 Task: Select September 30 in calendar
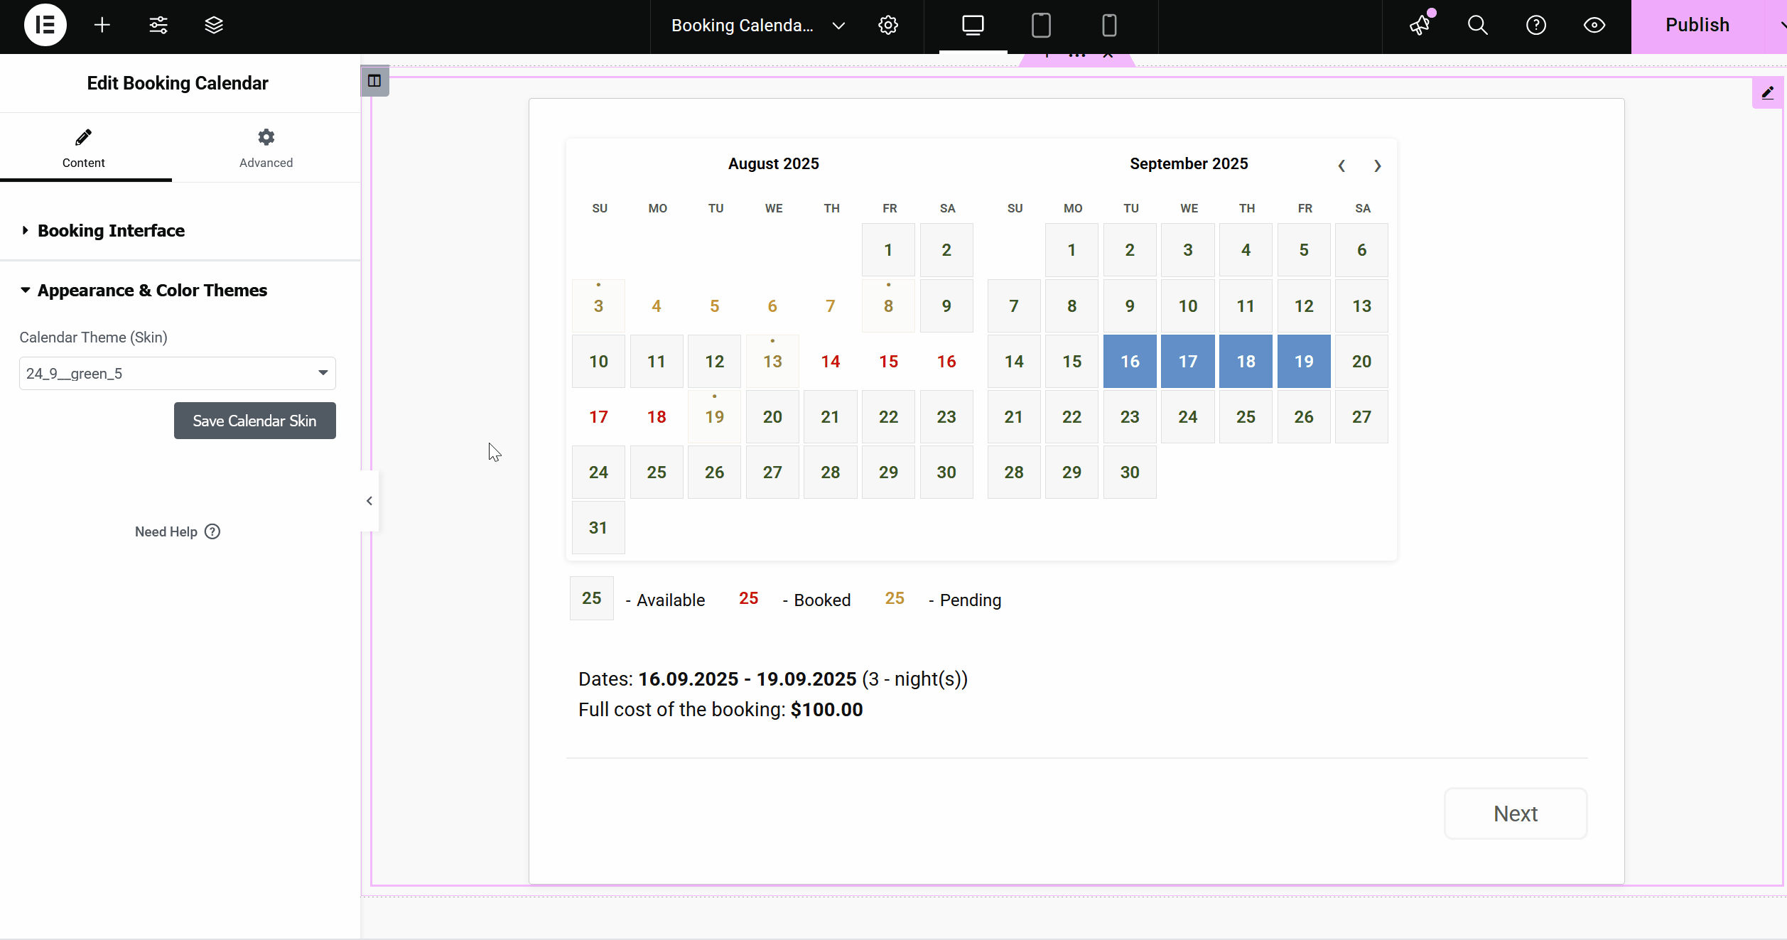(1130, 472)
